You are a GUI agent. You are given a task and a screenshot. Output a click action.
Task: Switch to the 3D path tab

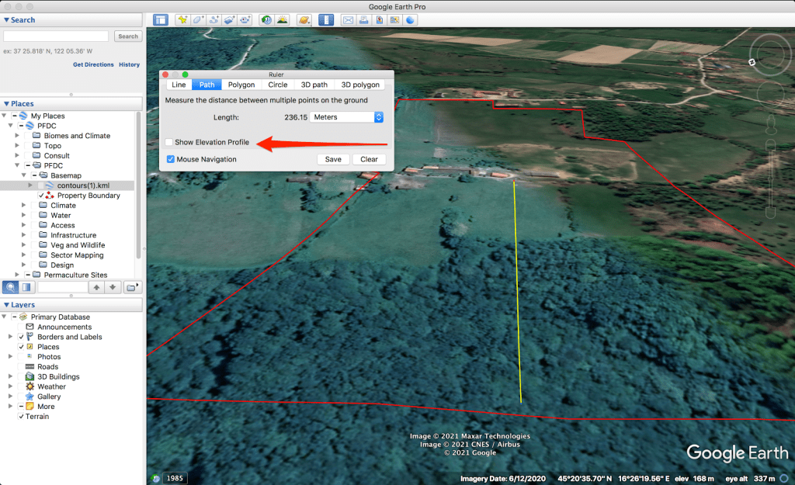click(314, 85)
